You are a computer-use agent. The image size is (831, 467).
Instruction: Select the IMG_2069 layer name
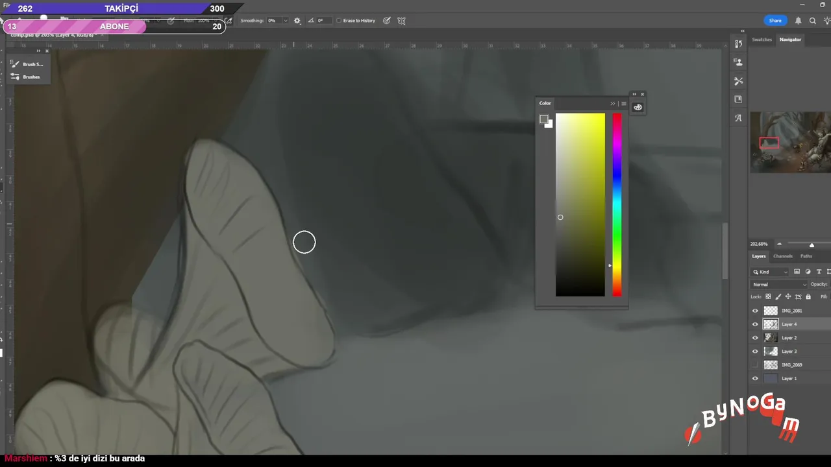pos(791,365)
